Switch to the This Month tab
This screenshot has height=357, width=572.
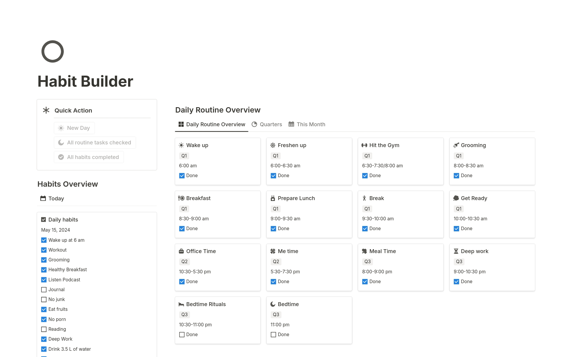(x=311, y=124)
